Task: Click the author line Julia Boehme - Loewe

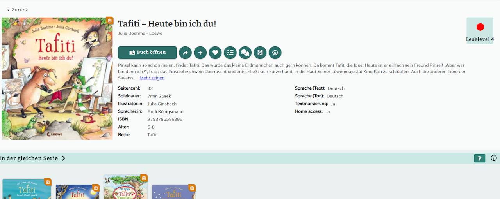Action: click(x=140, y=33)
